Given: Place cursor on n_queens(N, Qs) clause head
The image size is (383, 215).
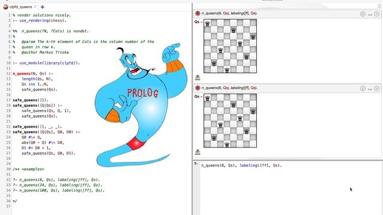Looking at the screenshot, I should (x=33, y=73).
